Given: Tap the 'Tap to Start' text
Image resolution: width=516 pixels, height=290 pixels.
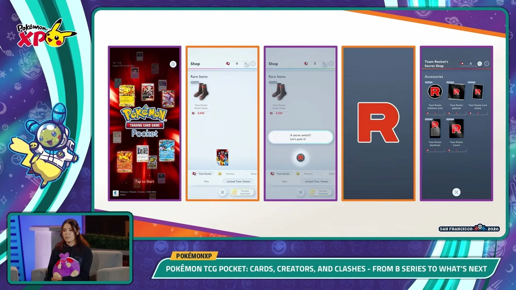Looking at the screenshot, I should click(x=145, y=182).
